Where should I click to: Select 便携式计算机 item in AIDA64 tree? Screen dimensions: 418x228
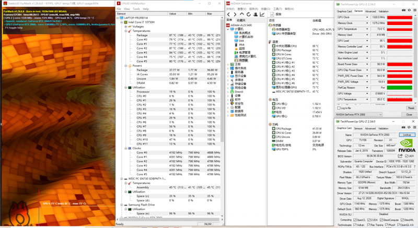click(245, 56)
